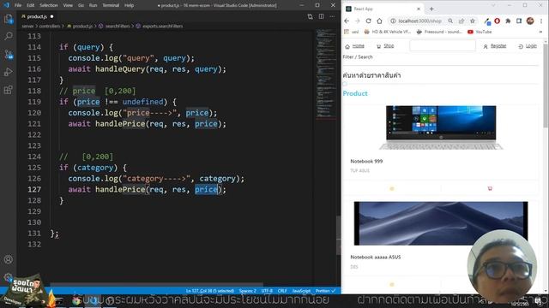Split the editor to the right

coord(321,16)
